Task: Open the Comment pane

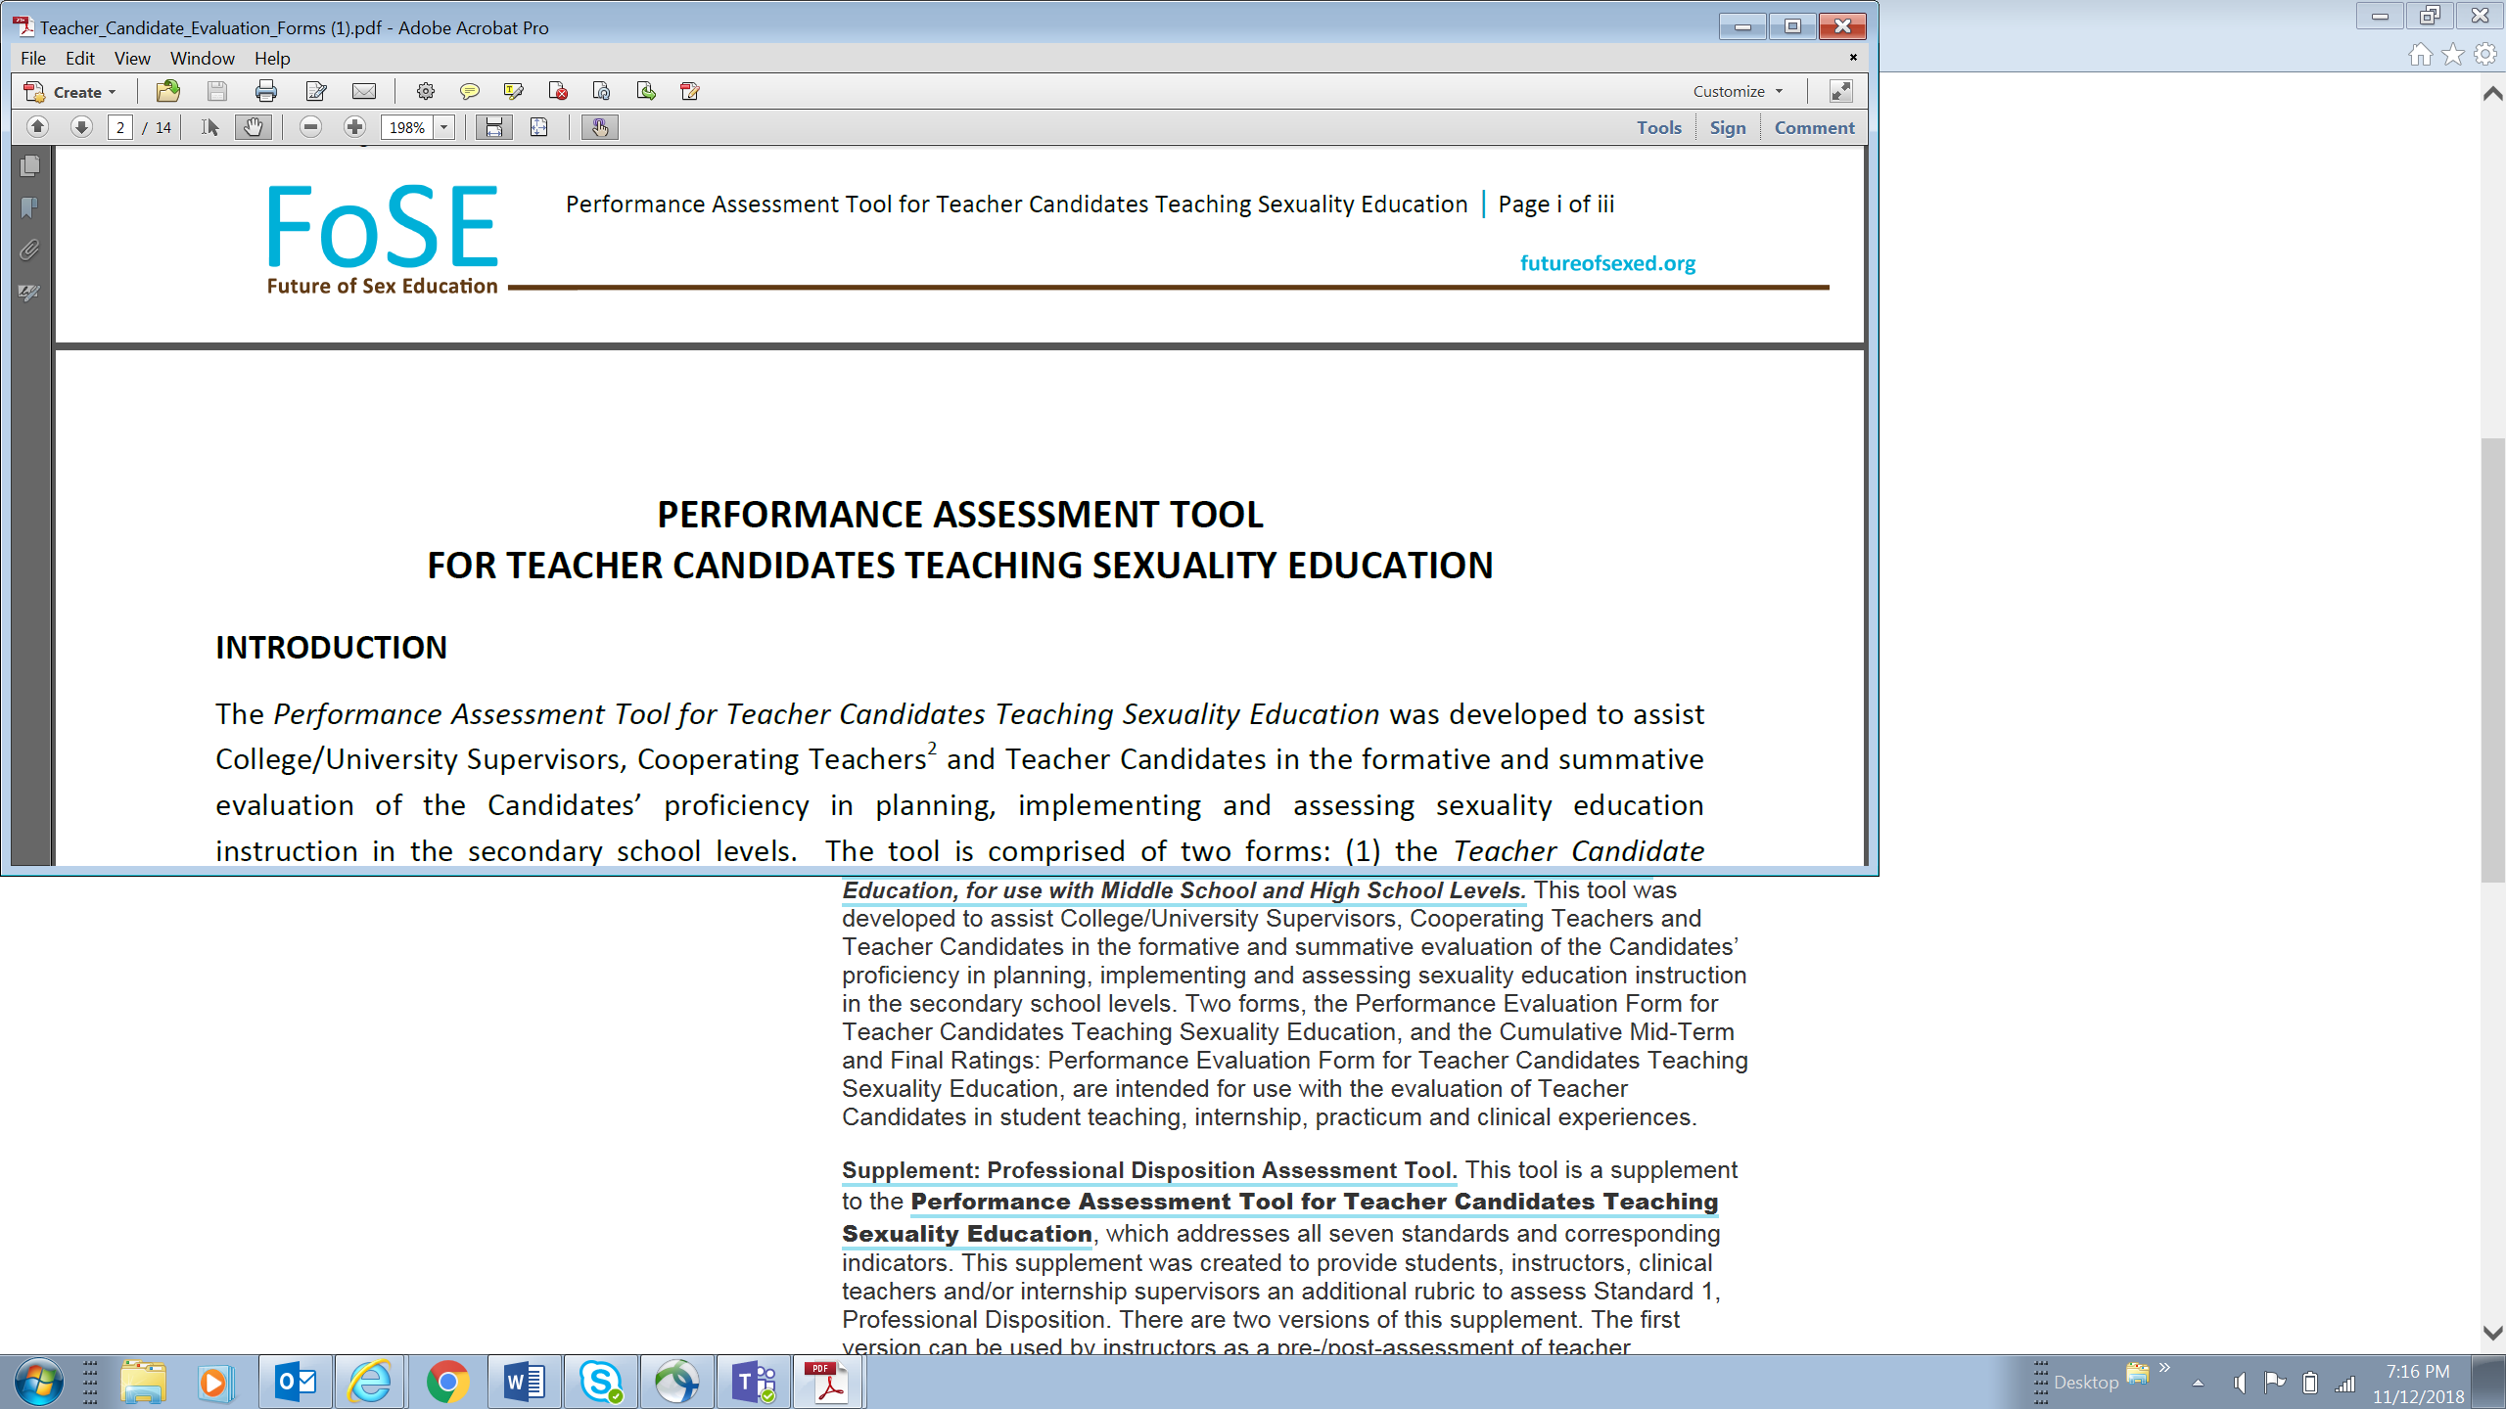Action: click(x=1813, y=127)
